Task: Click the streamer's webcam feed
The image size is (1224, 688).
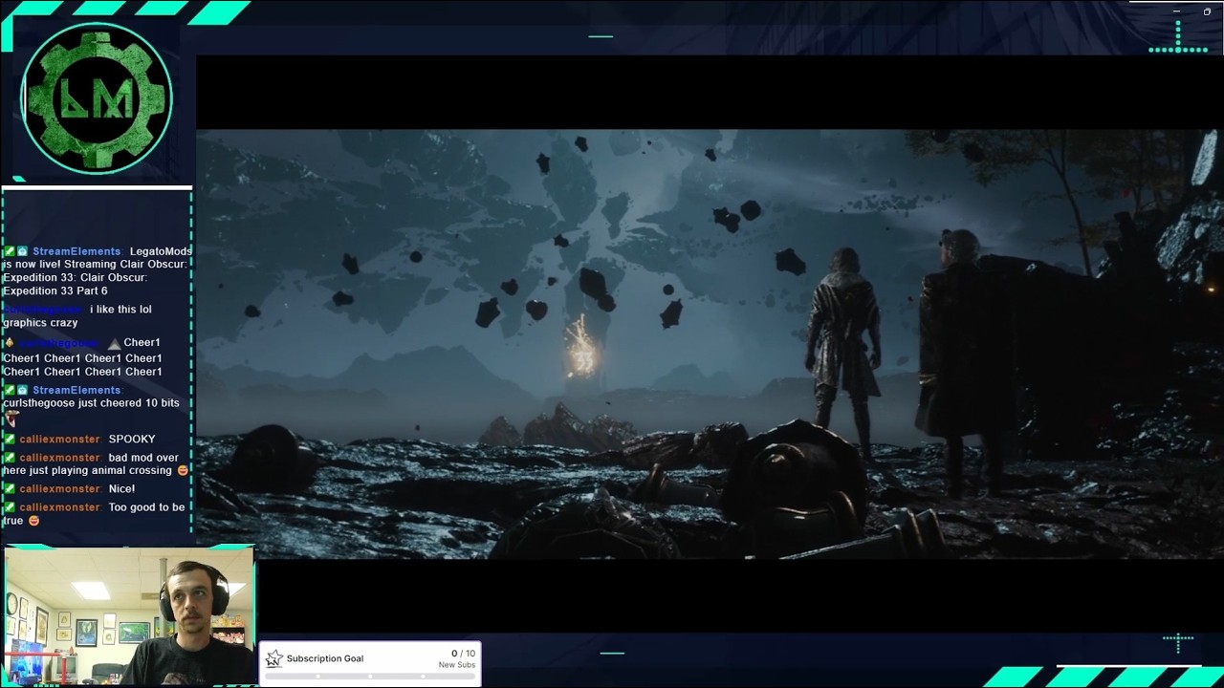Action: click(x=129, y=615)
